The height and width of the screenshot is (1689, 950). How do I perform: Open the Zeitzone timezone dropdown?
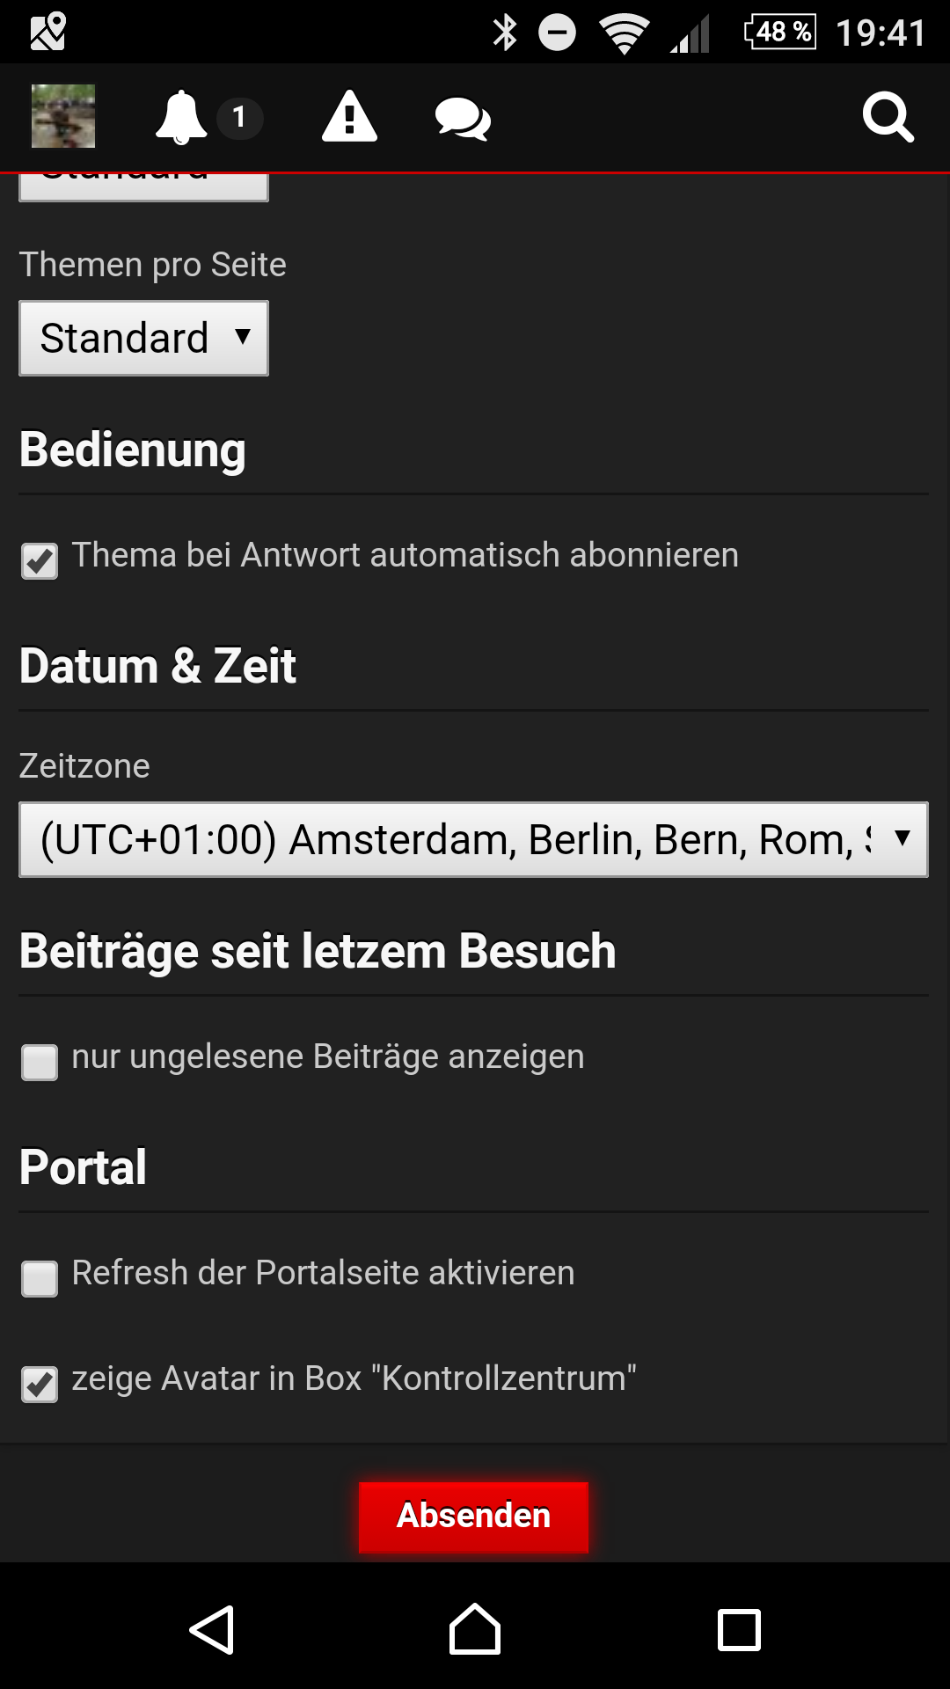pos(473,839)
